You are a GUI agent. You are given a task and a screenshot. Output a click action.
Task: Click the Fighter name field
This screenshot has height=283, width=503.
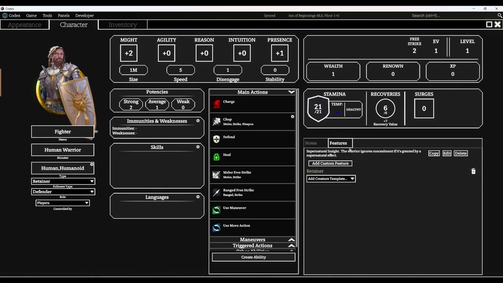63,132
